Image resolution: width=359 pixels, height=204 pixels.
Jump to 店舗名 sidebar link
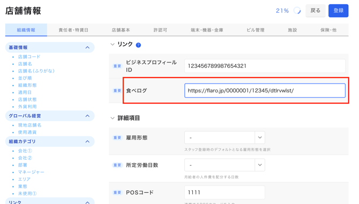(25, 64)
